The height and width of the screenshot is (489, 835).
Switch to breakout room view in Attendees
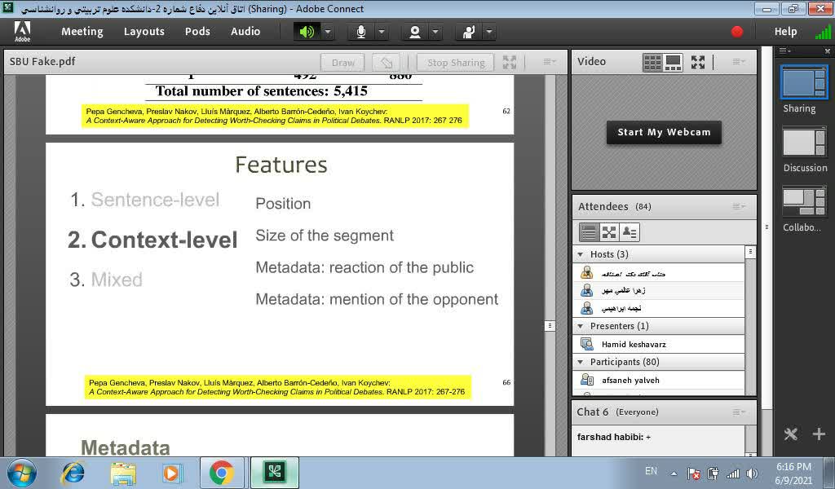[609, 232]
